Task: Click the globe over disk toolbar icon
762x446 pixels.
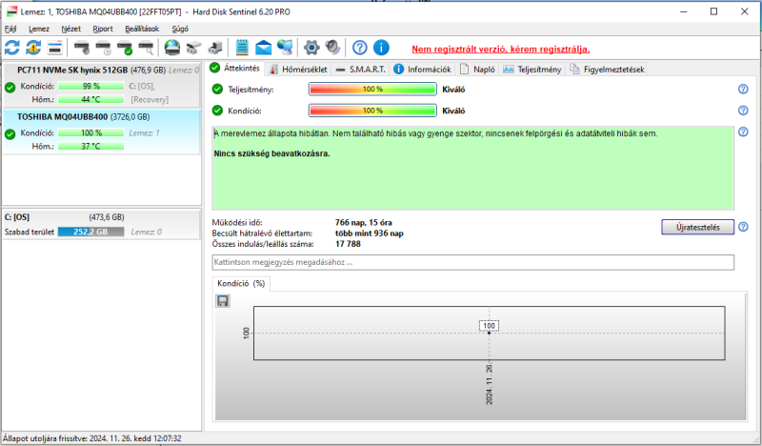Action: (x=172, y=48)
